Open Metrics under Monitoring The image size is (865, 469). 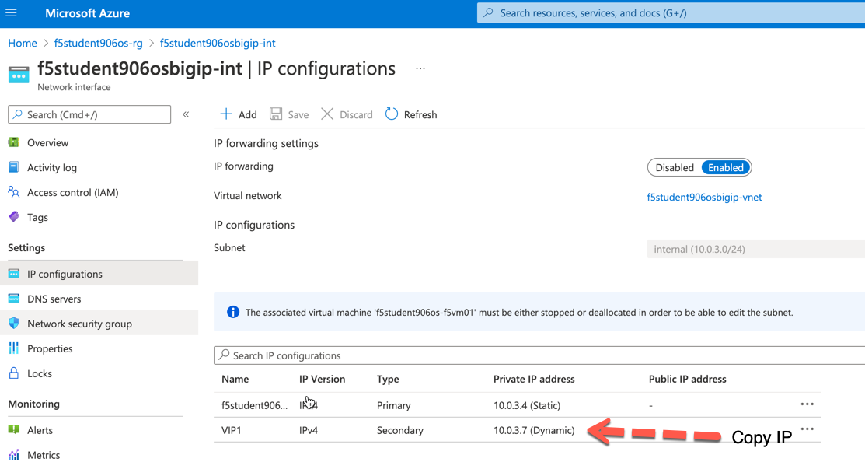tap(44, 455)
